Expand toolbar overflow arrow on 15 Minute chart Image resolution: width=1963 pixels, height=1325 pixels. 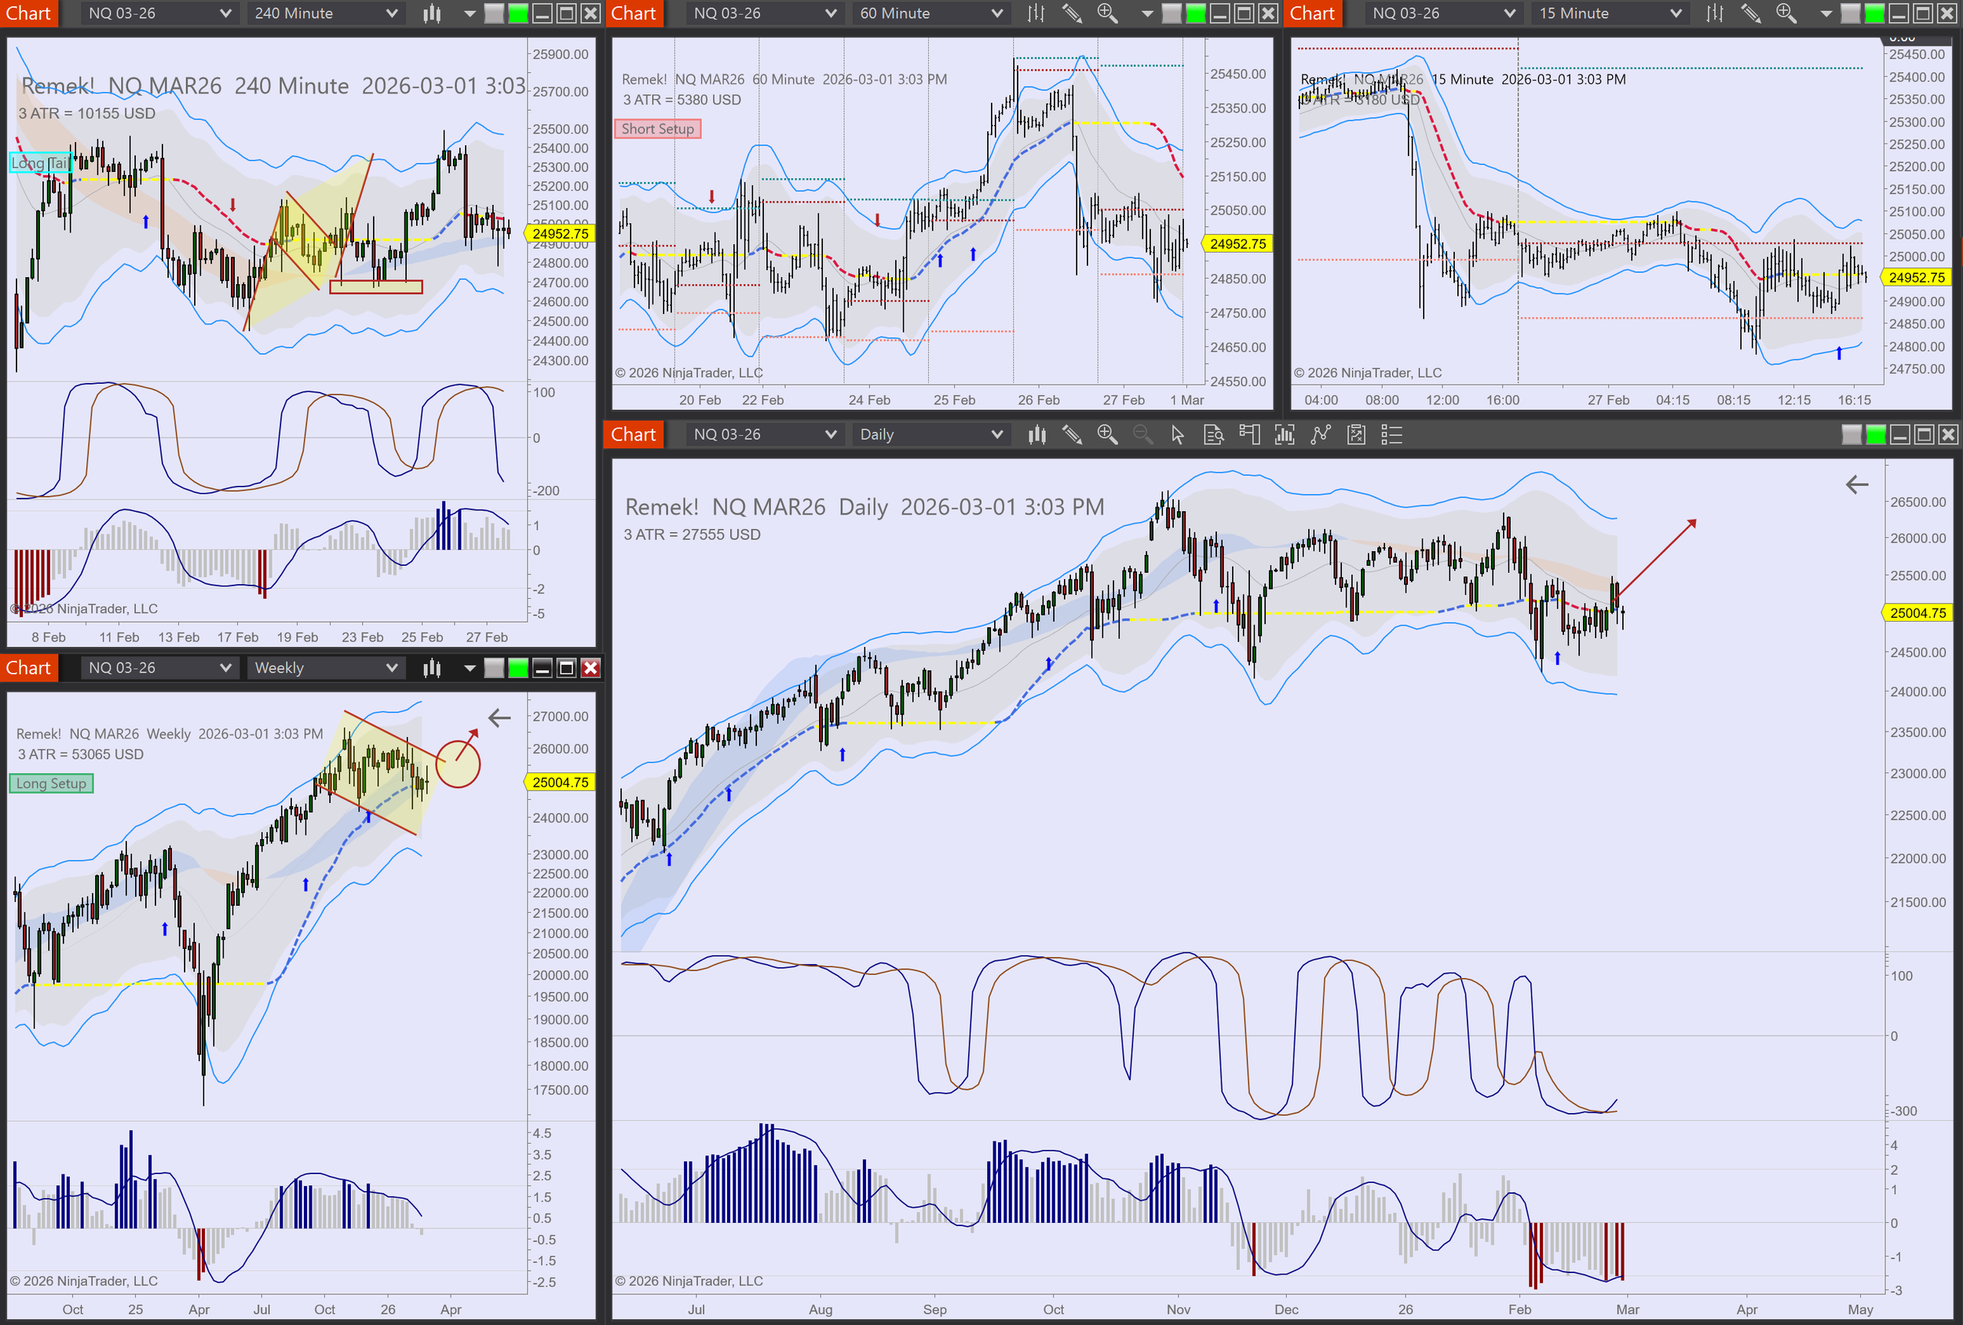[1826, 13]
